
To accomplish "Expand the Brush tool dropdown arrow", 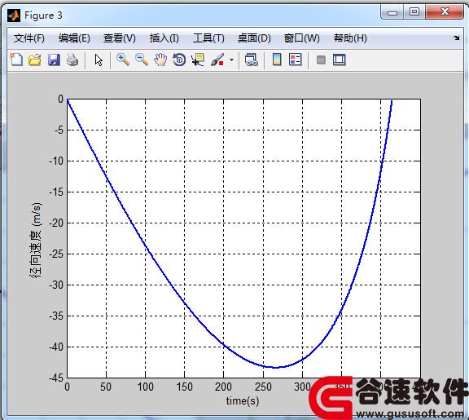I will 231,60.
